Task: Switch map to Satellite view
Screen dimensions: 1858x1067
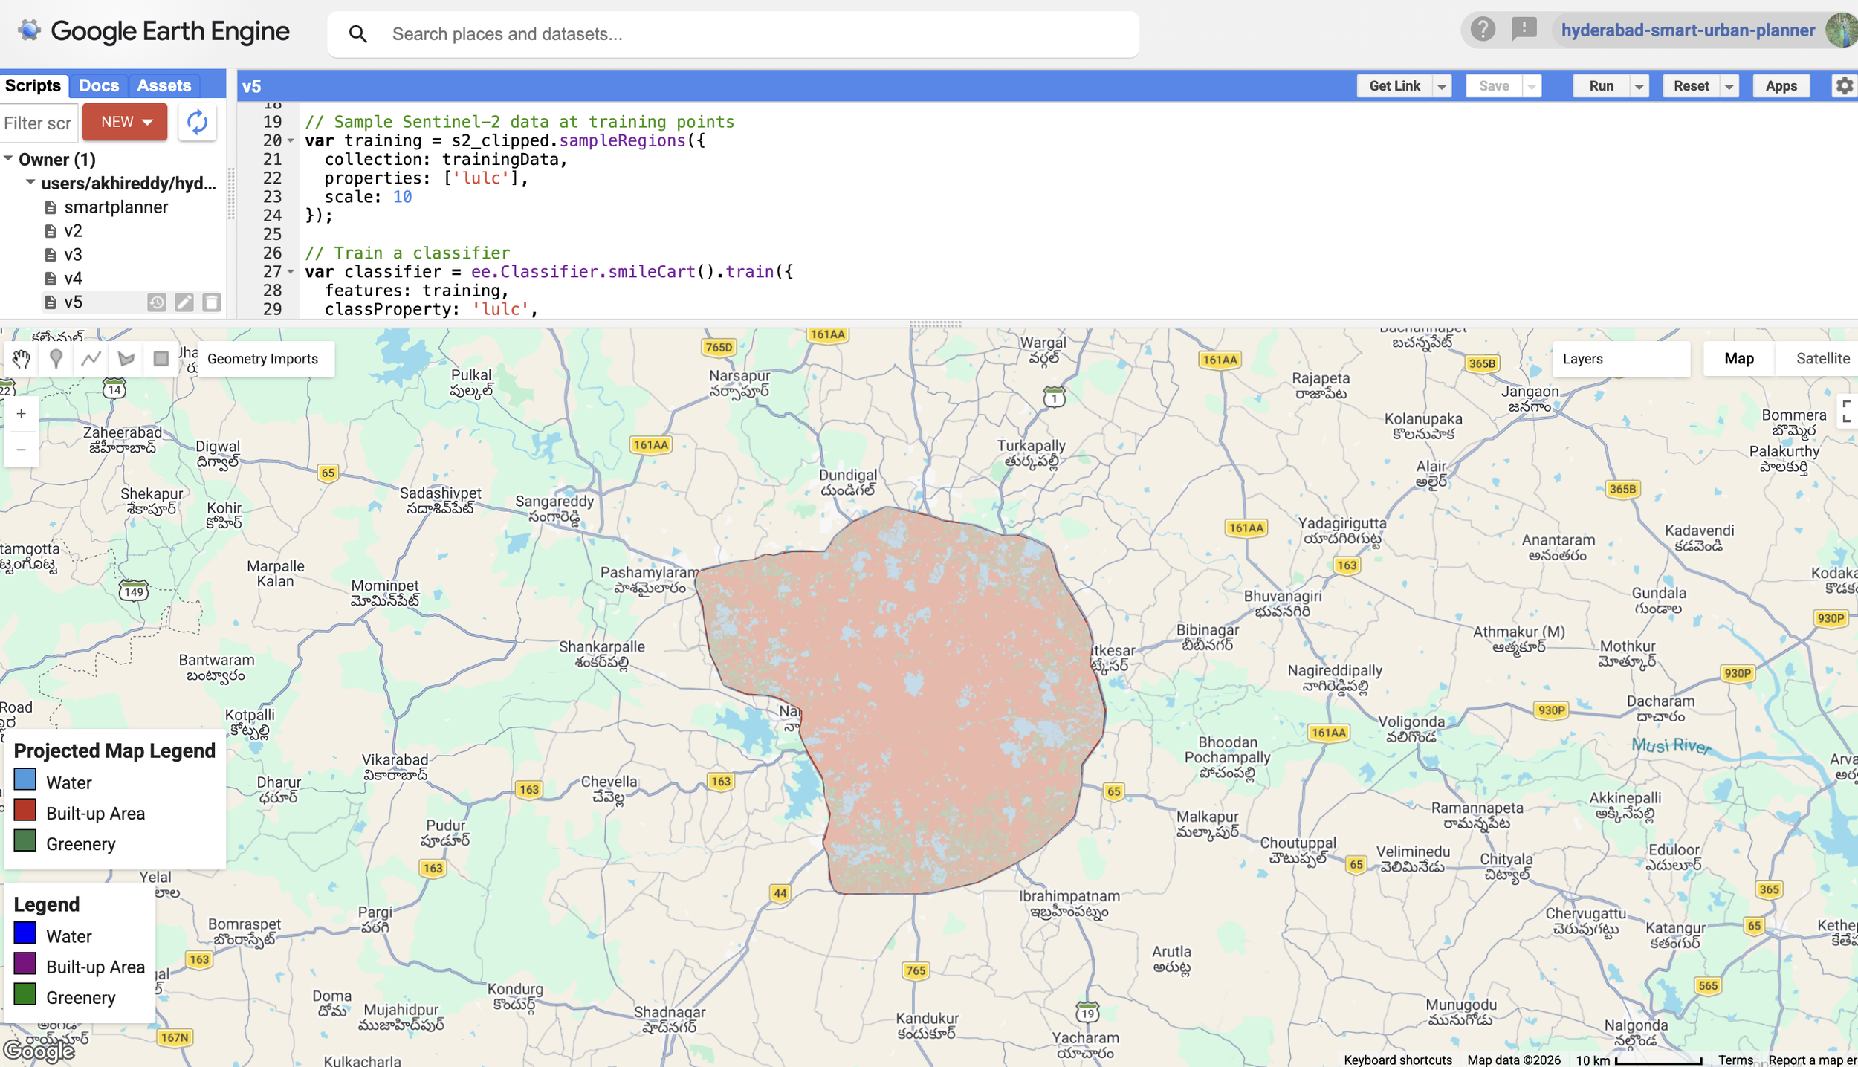Action: (x=1822, y=359)
